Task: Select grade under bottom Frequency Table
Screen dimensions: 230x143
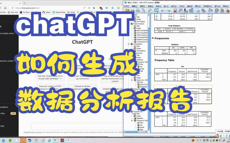Action: (142, 127)
